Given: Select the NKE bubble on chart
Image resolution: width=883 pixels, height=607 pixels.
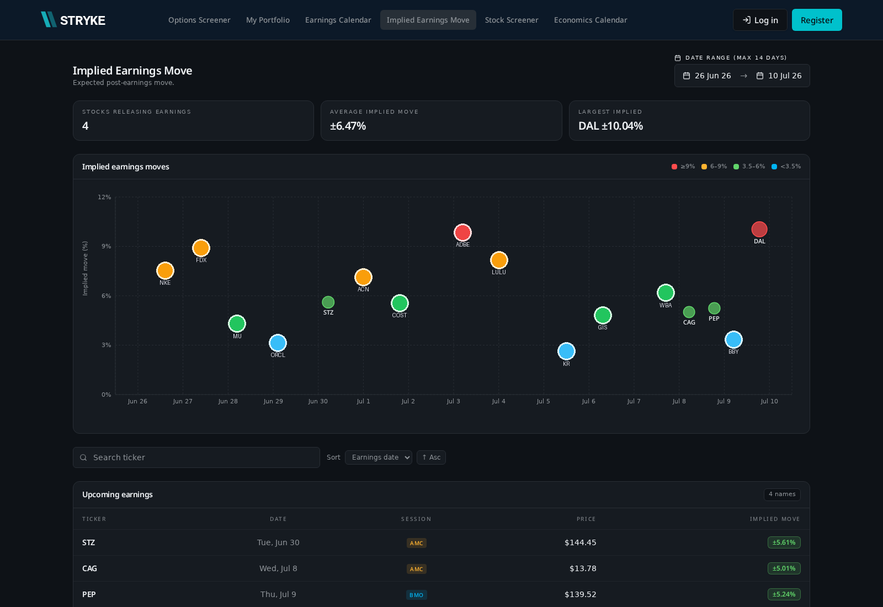Looking at the screenshot, I should coord(165,270).
